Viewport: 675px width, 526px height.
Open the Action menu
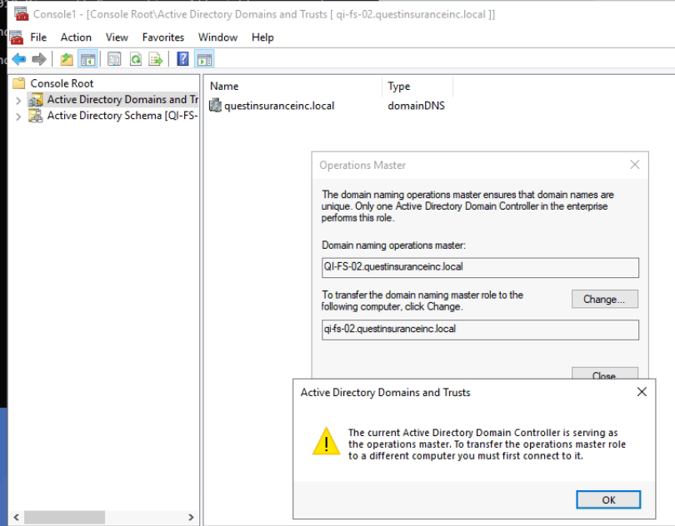(x=76, y=37)
